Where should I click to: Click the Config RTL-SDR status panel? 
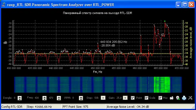click(14, 107)
